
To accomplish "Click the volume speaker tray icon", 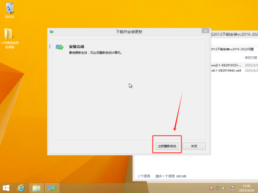I will pos(224,188).
